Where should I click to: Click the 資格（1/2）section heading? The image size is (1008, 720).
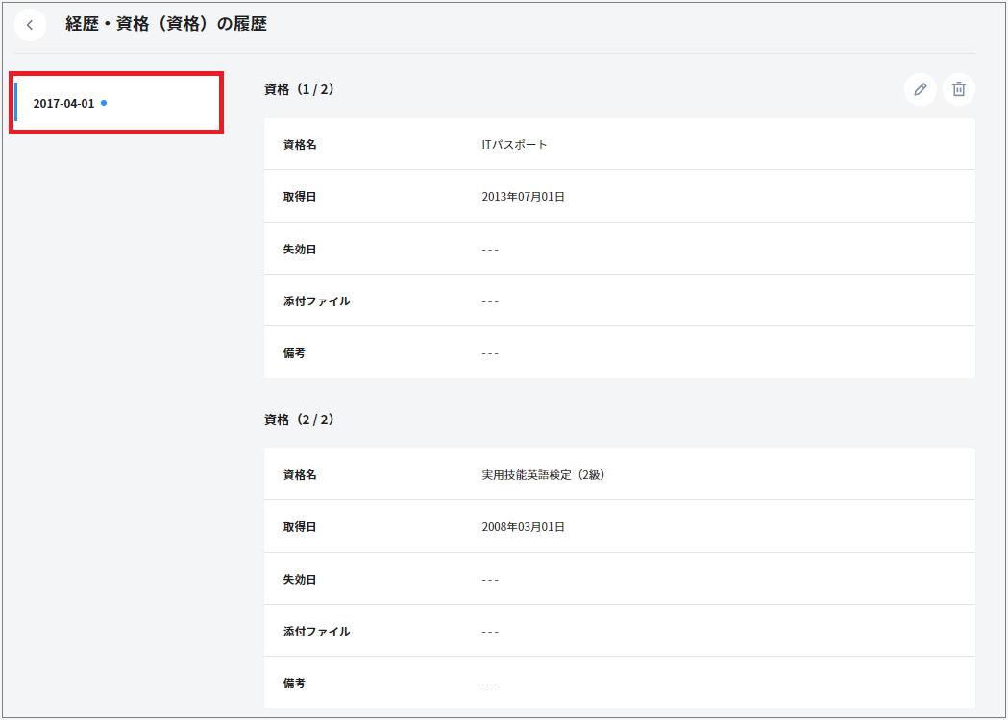(299, 89)
